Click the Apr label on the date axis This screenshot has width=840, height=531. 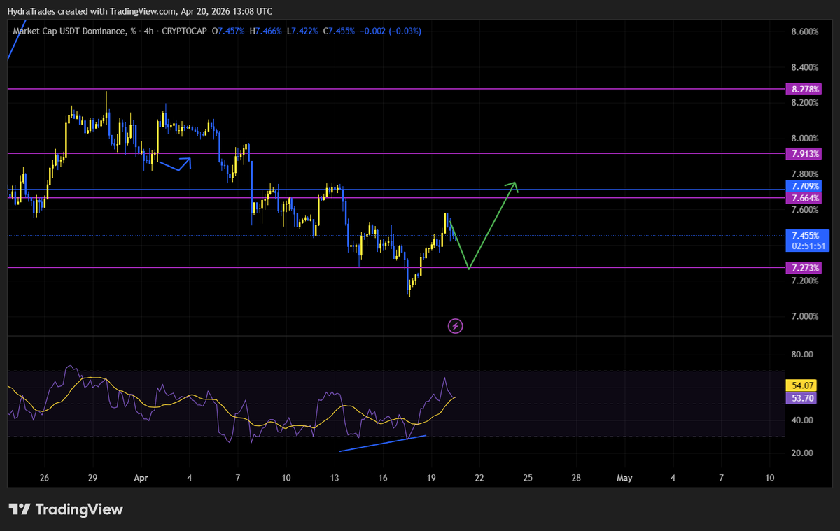141,478
